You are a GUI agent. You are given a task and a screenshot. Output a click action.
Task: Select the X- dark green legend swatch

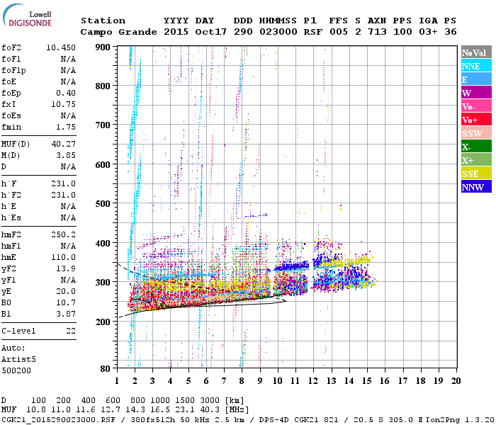[476, 147]
